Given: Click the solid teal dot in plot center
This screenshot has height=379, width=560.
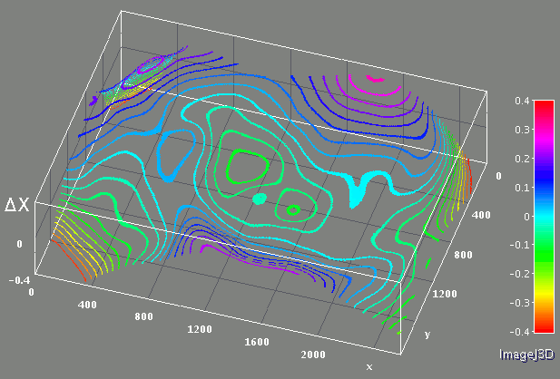Looking at the screenshot, I should click(260, 199).
